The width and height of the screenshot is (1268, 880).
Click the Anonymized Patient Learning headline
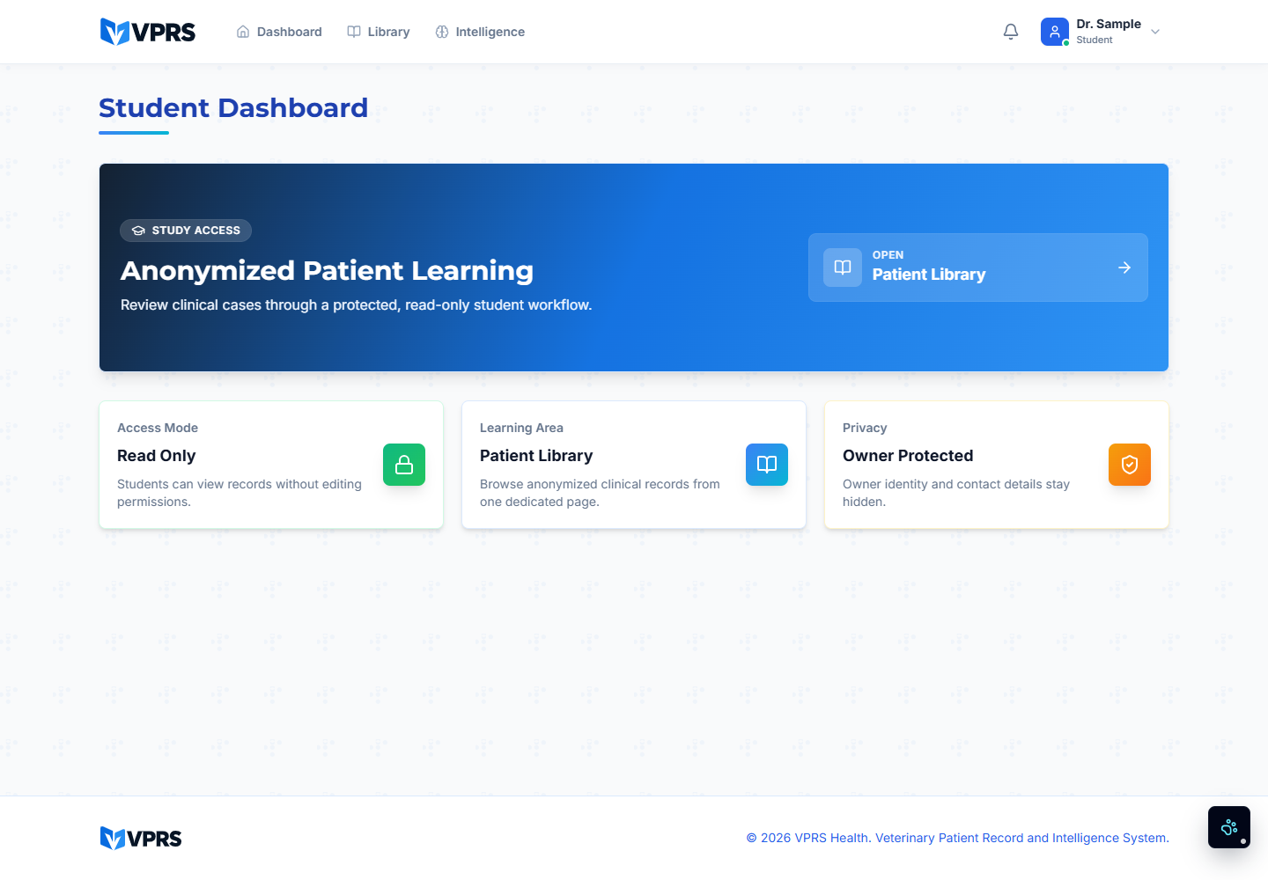tap(327, 271)
